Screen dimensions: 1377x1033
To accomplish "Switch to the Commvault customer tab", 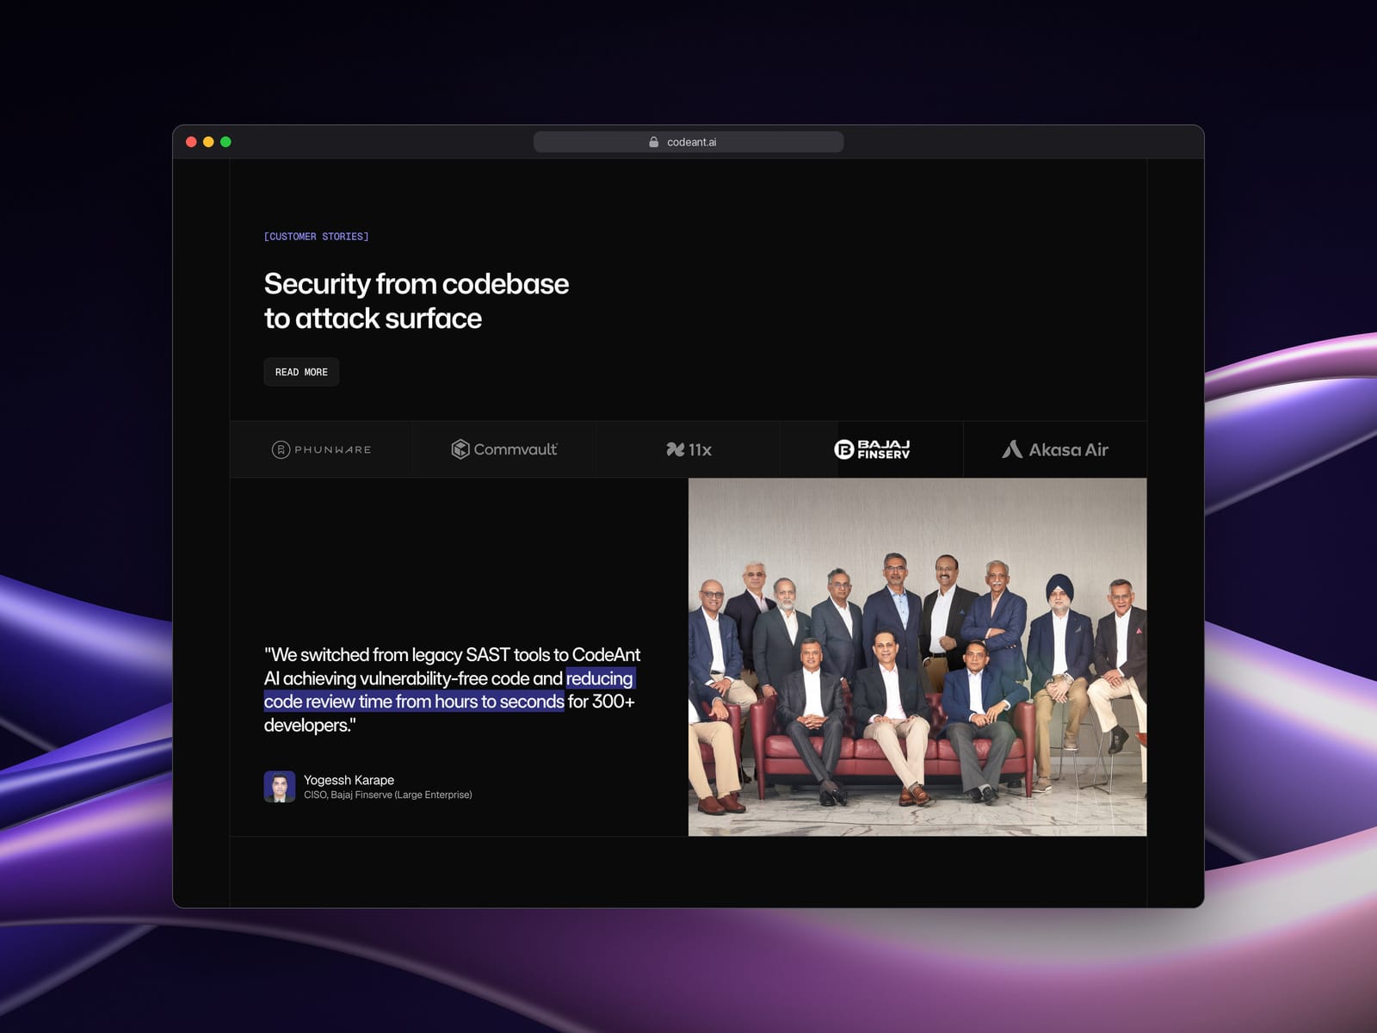I will (x=504, y=449).
